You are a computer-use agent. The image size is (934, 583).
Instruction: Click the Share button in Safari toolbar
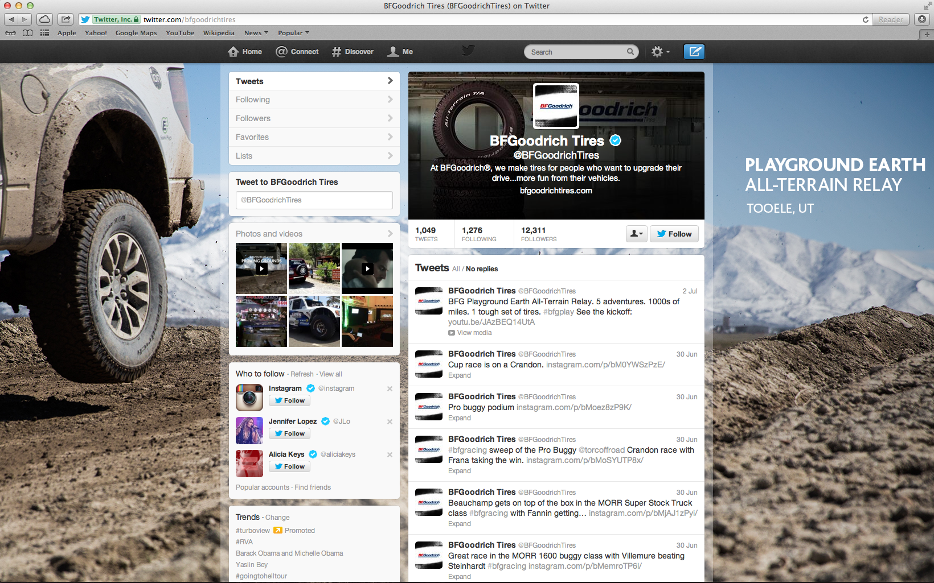click(x=65, y=19)
